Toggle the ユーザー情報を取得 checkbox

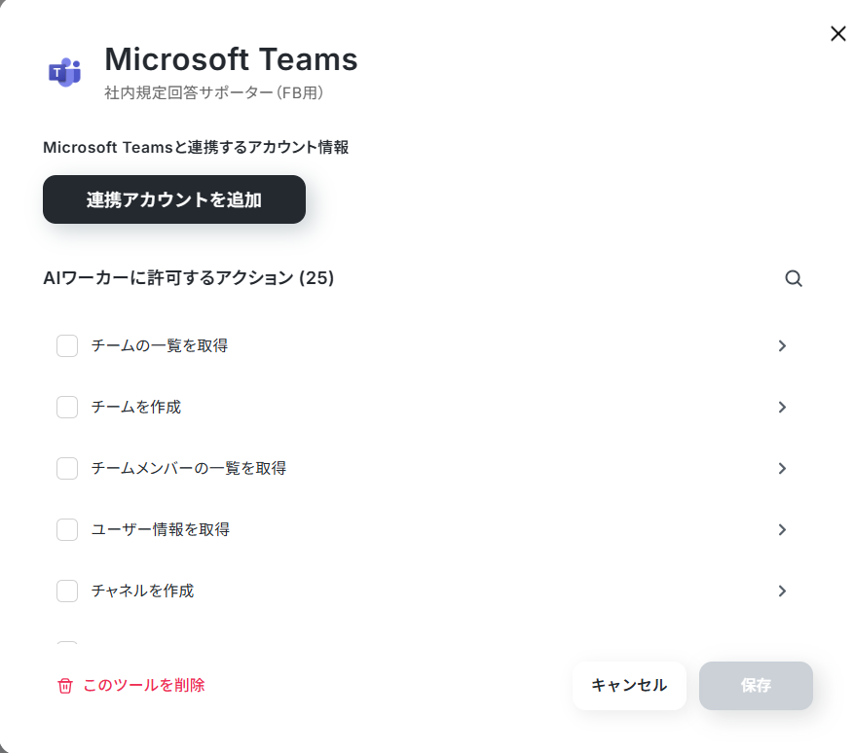67,529
